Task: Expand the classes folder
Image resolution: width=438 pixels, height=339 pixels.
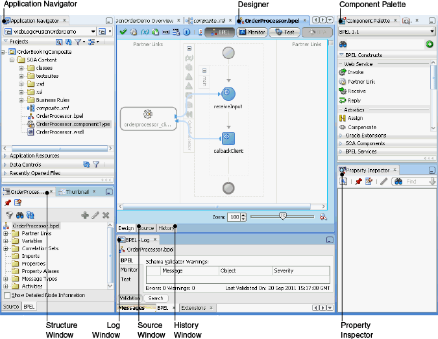Action: [x=21, y=68]
